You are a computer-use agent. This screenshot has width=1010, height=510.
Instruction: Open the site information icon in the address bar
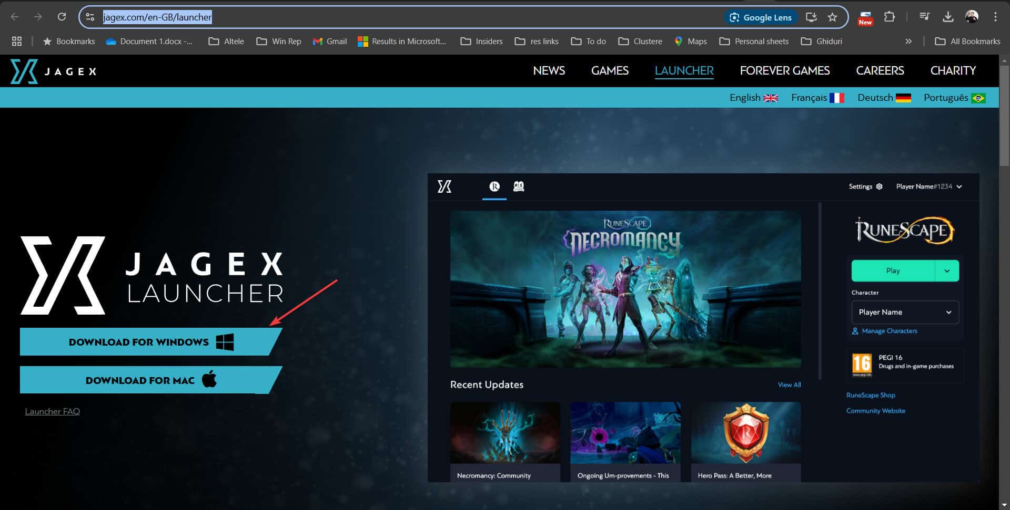(x=90, y=17)
